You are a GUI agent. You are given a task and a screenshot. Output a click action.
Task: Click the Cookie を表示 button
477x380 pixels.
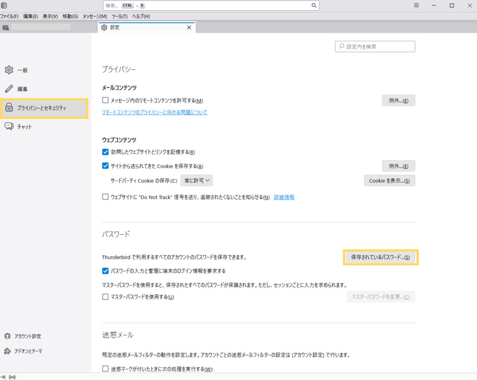(x=389, y=180)
